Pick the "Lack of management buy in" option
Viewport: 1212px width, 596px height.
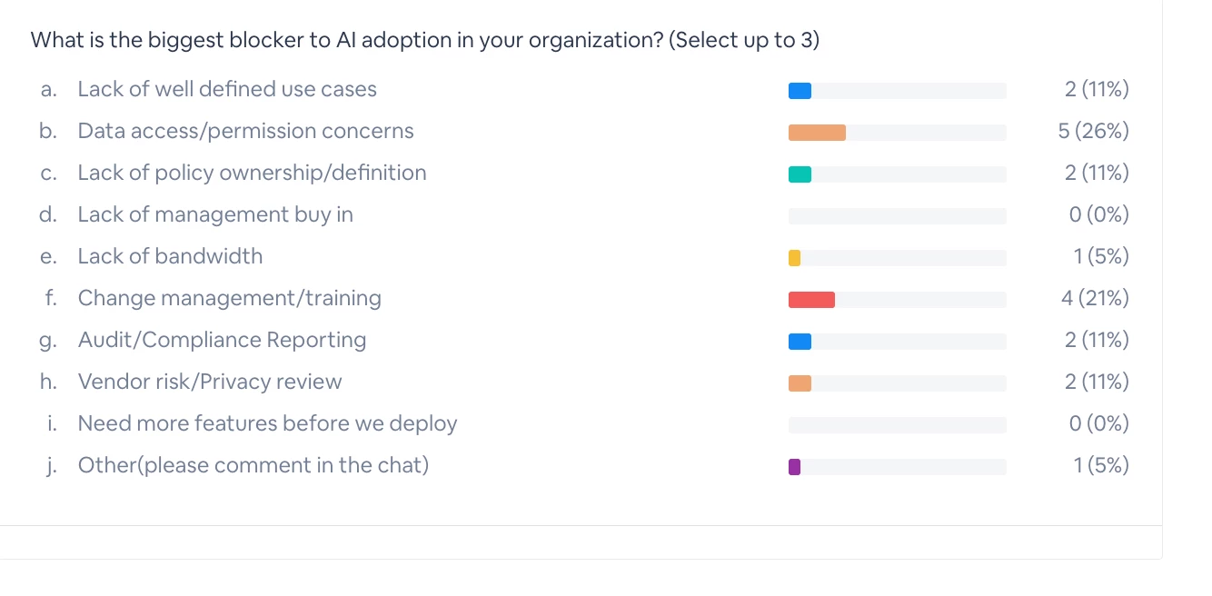[215, 214]
